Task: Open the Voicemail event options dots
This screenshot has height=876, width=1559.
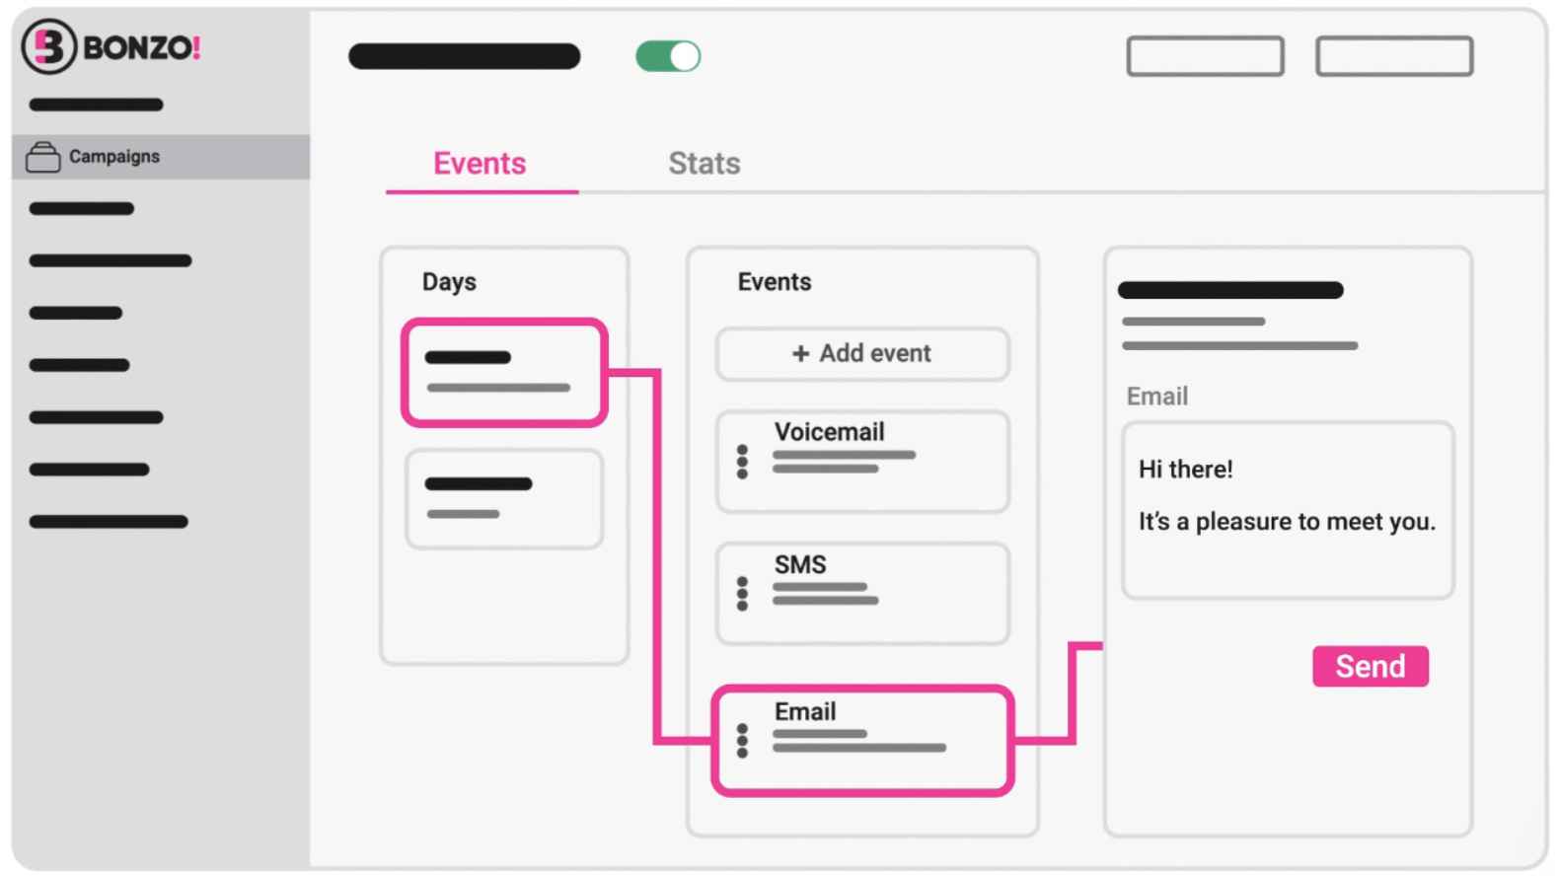Action: [742, 462]
